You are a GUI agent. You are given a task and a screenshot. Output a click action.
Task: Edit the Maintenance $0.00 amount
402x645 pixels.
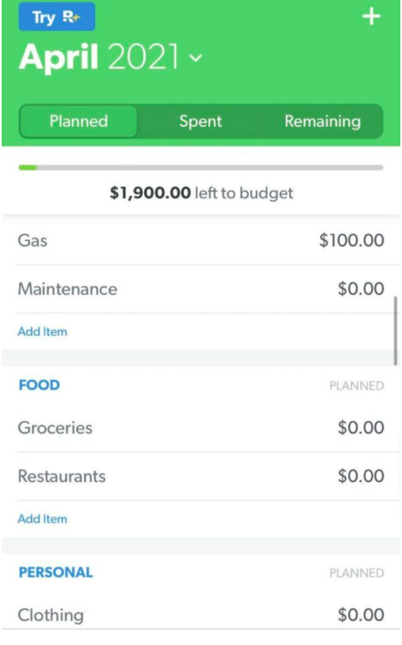tap(361, 288)
